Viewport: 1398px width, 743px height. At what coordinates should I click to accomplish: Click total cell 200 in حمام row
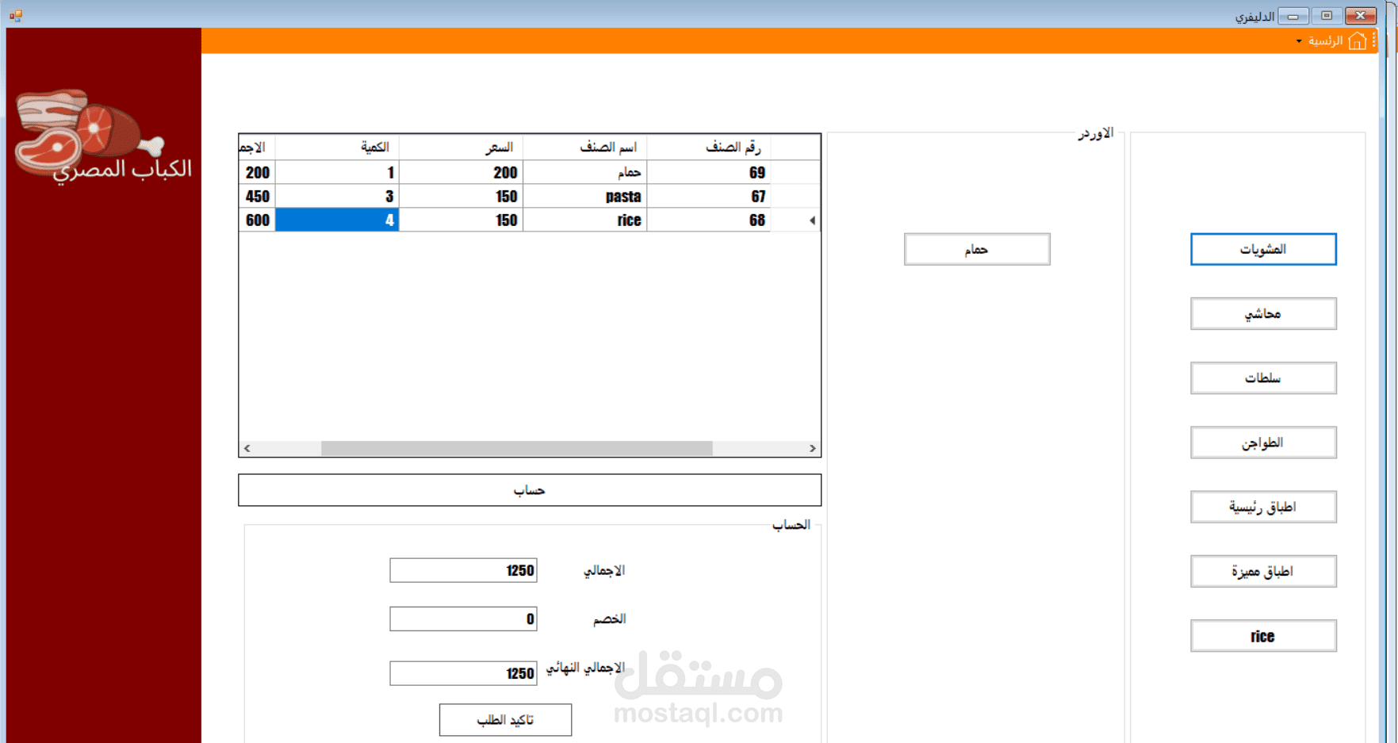(x=257, y=172)
